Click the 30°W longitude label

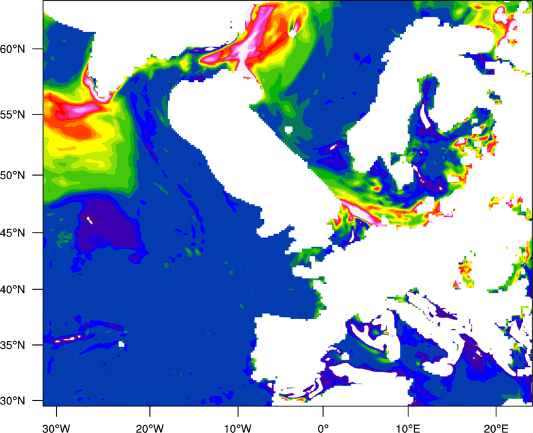point(57,428)
